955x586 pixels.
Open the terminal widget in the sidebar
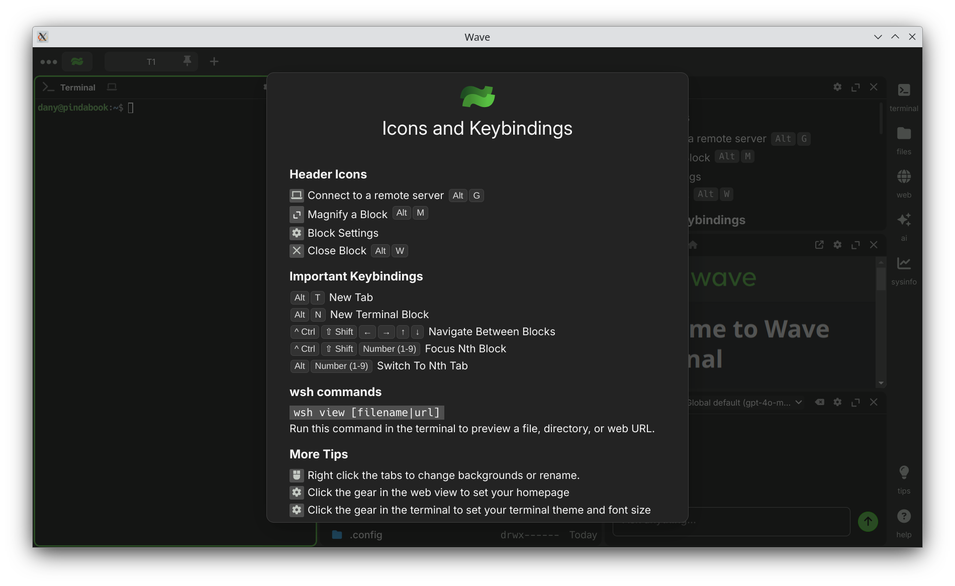coord(903,96)
